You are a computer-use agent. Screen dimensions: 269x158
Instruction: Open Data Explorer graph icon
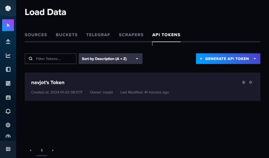(8, 56)
